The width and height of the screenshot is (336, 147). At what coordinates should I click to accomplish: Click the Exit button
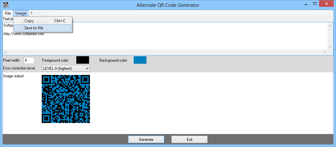189,140
